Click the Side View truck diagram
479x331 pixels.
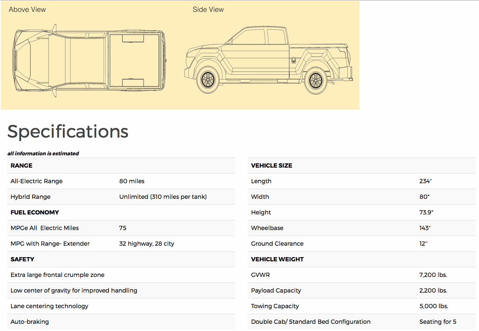[x=269, y=60]
